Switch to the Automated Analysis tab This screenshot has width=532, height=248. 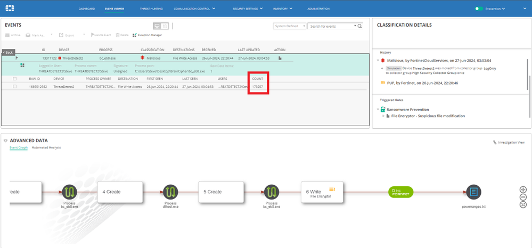[x=46, y=147]
